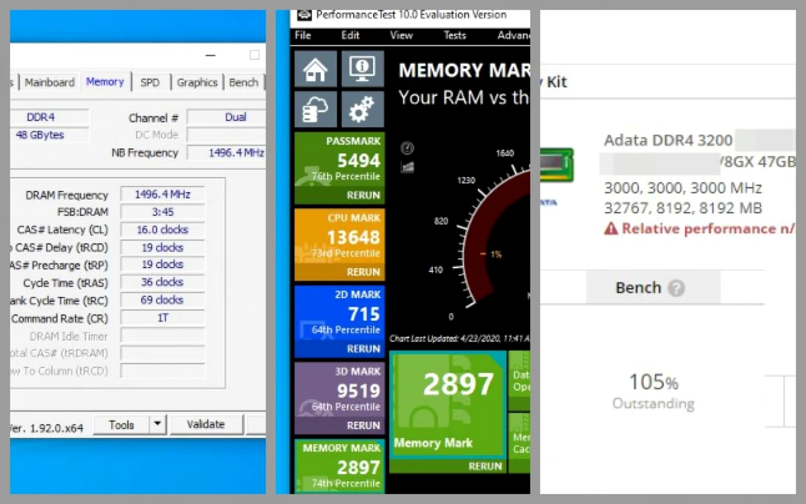Viewport: 806px width, 504px height.
Task: Open PerformanceTest settings gear icon
Action: (362, 110)
